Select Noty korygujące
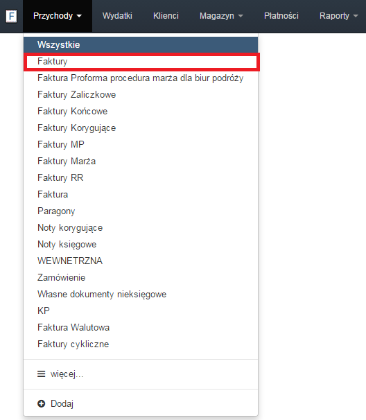This screenshot has width=366, height=420. tap(141, 228)
